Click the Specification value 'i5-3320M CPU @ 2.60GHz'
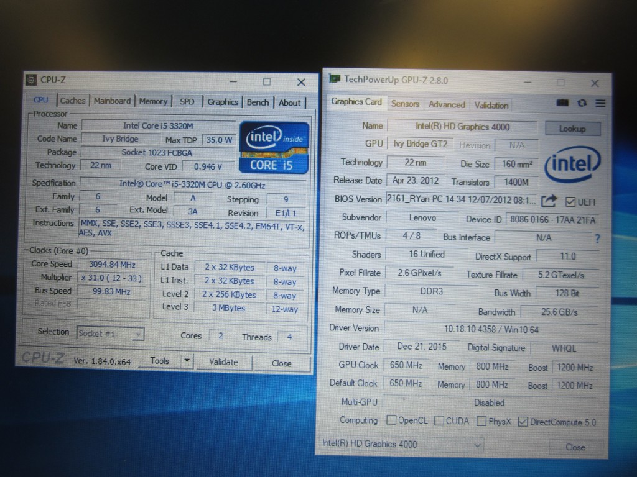 click(192, 184)
